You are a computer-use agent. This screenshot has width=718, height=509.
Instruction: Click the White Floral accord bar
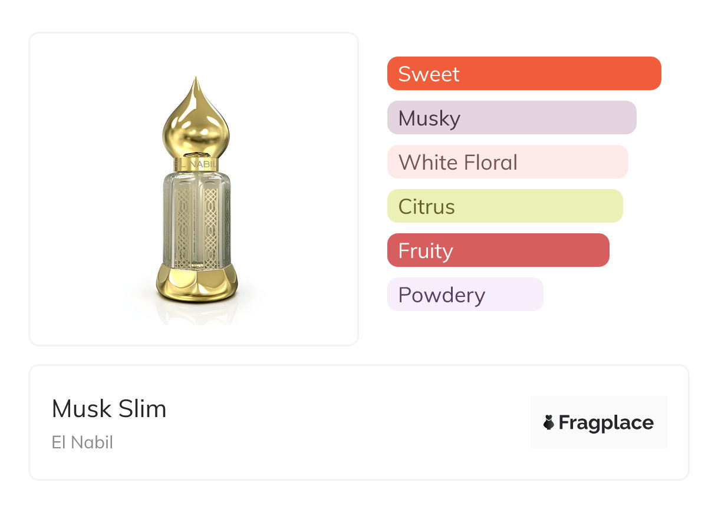coord(507,162)
